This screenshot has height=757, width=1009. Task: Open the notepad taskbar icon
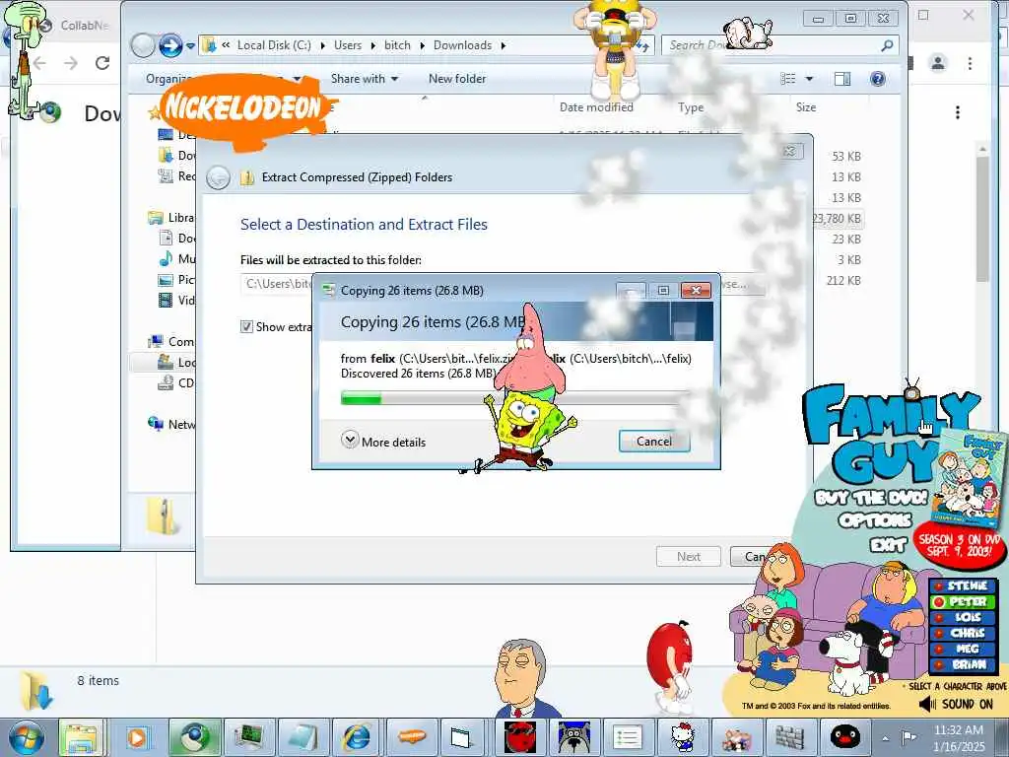(303, 737)
